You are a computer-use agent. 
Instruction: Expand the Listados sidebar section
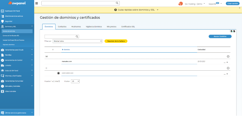(x=32, y=65)
